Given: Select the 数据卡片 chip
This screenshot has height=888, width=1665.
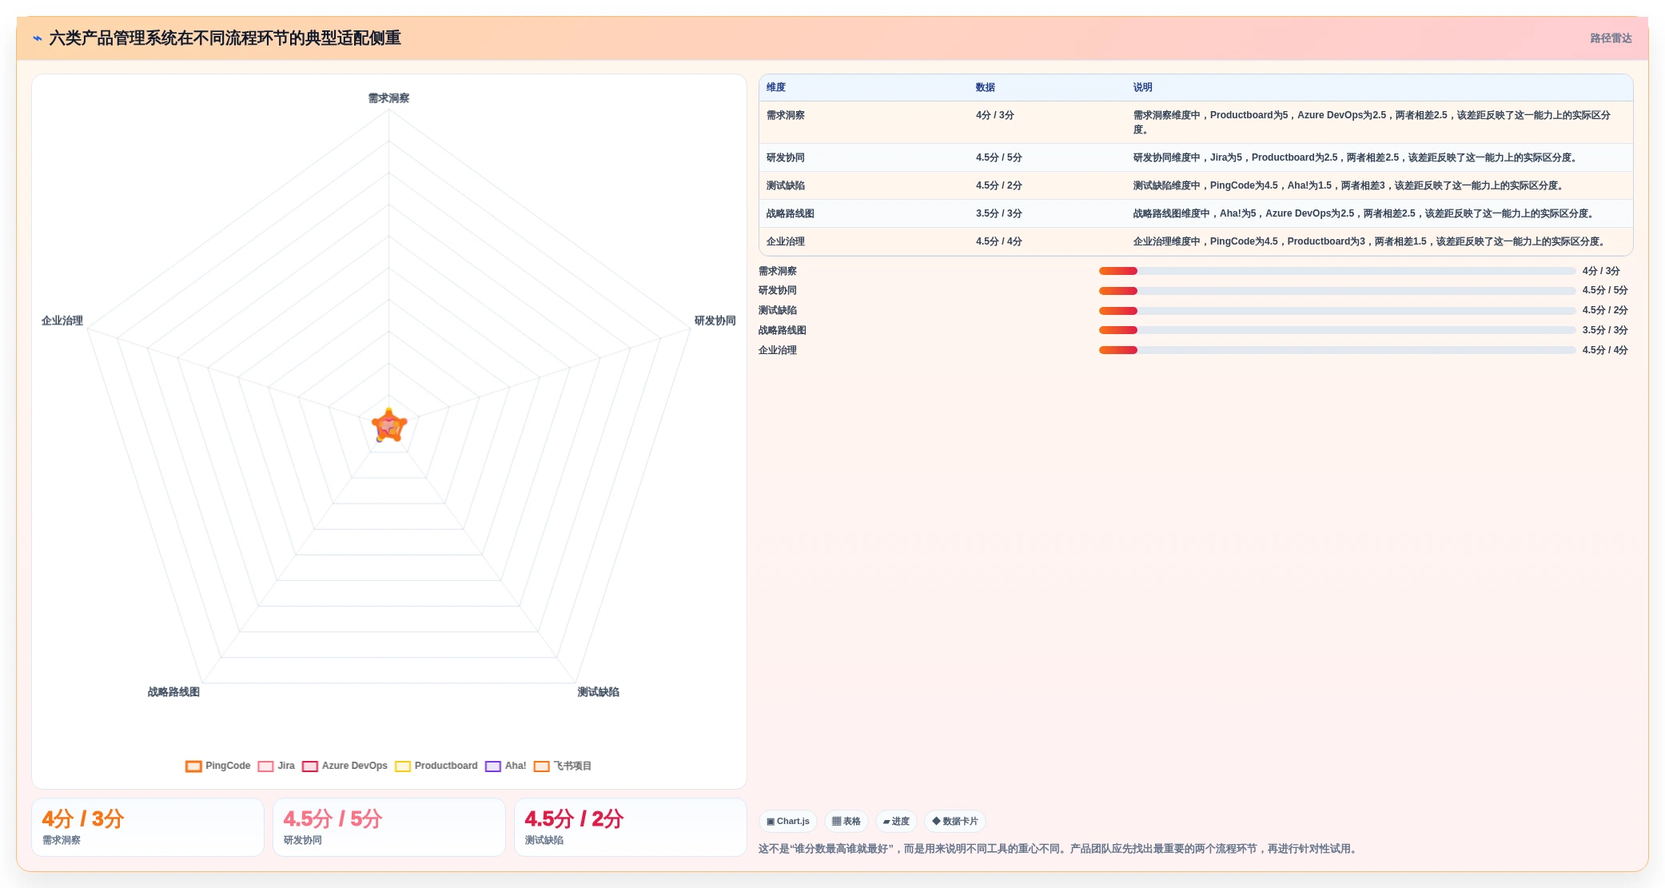Looking at the screenshot, I should [955, 821].
